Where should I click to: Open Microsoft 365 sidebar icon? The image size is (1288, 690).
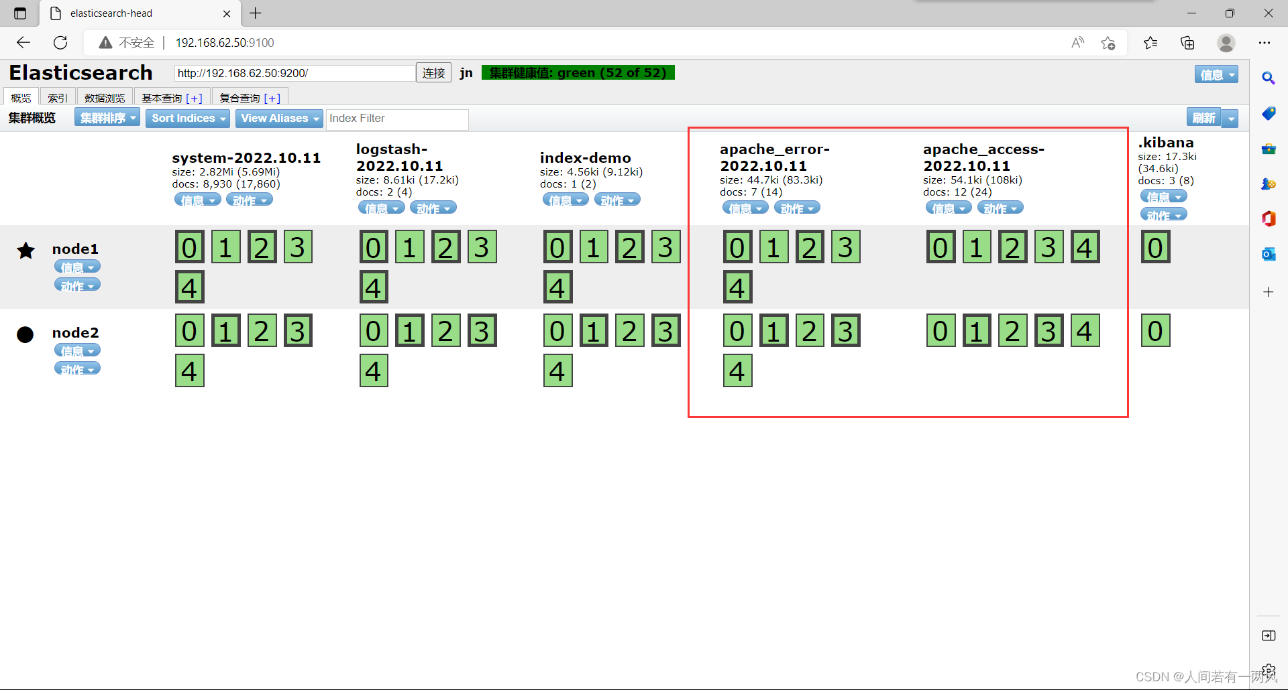point(1269,218)
